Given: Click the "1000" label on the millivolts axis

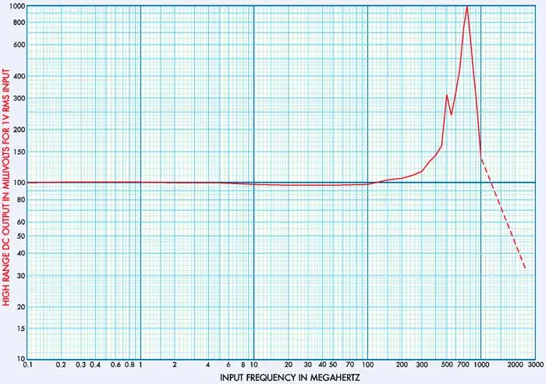Looking at the screenshot, I should click(18, 6).
